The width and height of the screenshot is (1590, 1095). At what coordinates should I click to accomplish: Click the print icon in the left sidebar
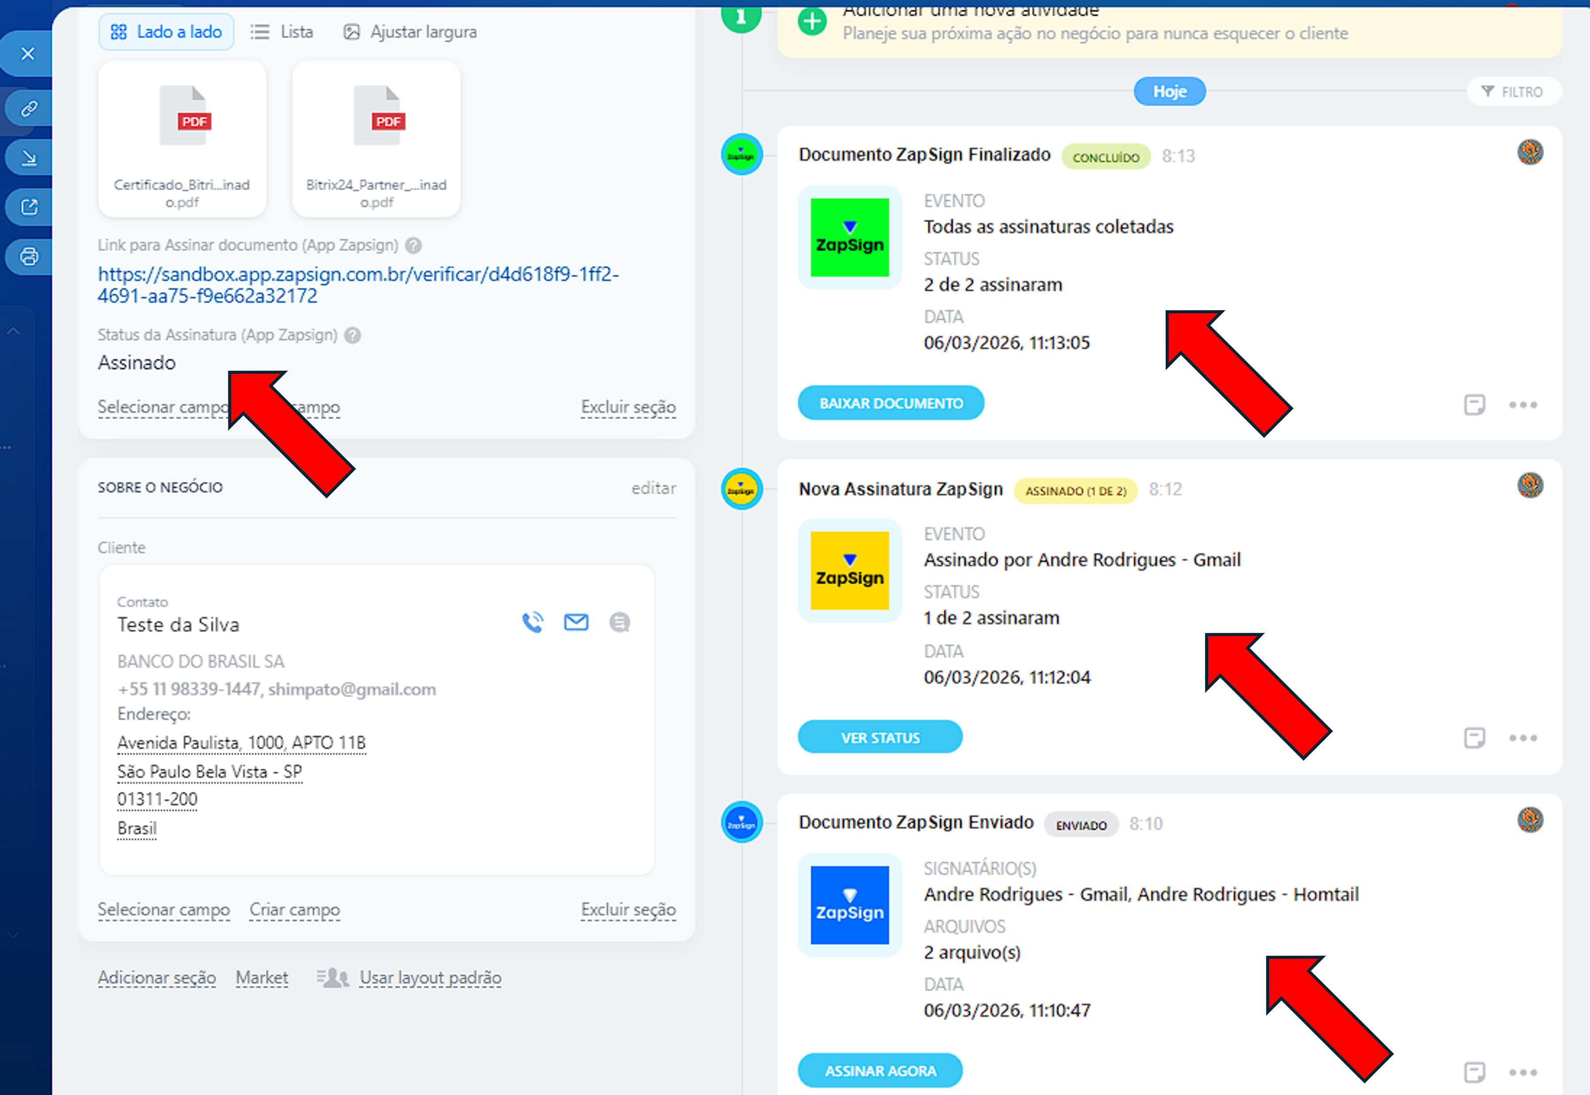[29, 257]
